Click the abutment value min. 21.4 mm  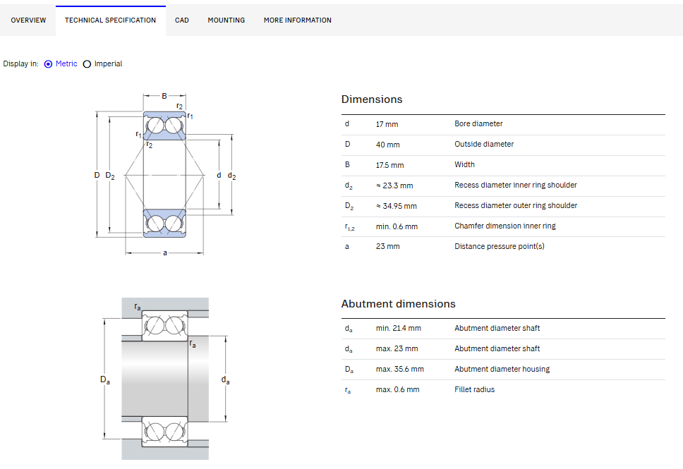399,329
